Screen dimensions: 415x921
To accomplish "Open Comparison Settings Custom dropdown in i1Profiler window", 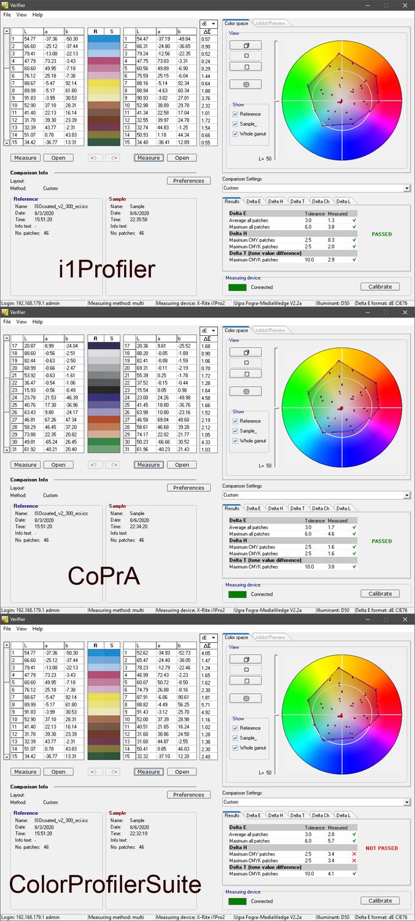I will [x=316, y=188].
